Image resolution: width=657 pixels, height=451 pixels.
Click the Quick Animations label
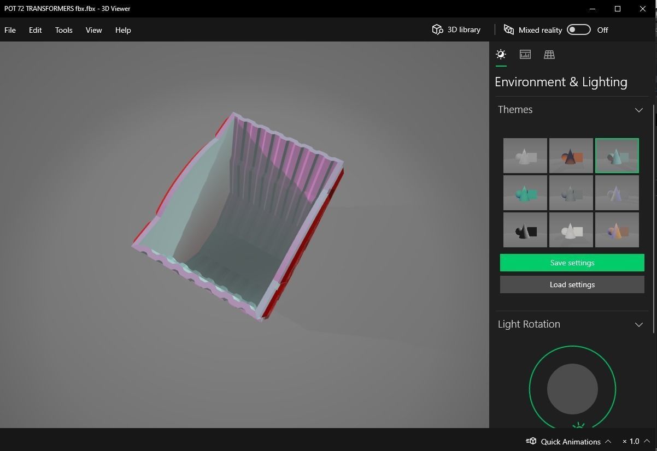click(571, 441)
